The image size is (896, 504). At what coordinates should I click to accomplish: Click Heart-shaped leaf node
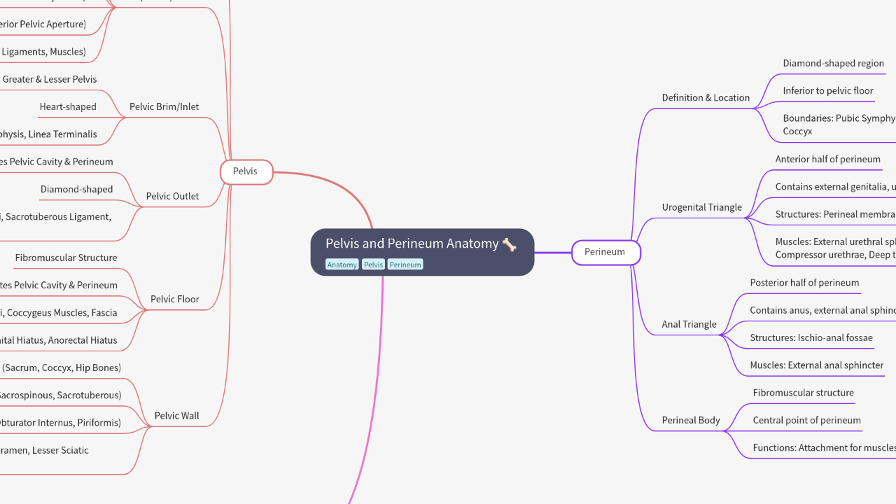coord(68,107)
